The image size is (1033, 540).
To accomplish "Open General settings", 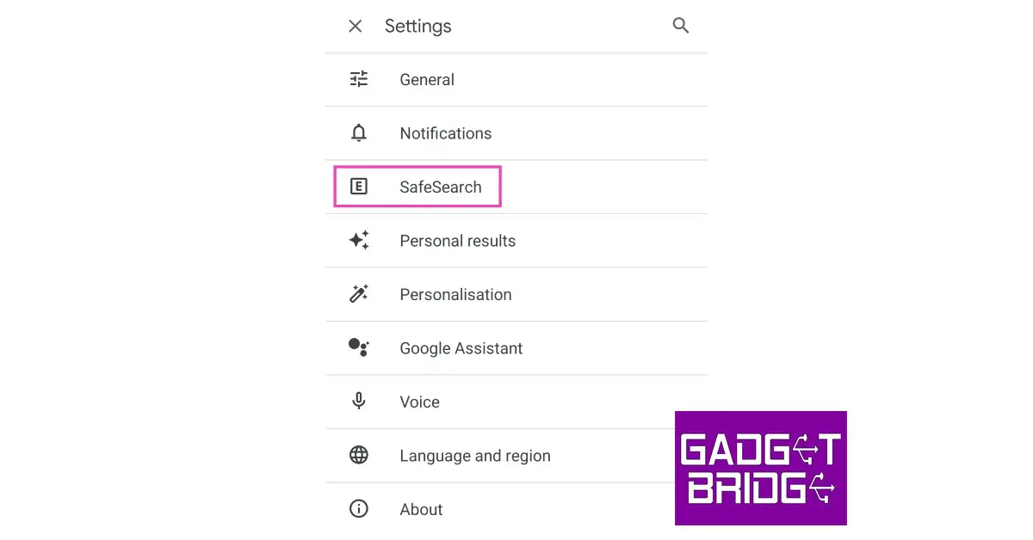I will coord(427,80).
